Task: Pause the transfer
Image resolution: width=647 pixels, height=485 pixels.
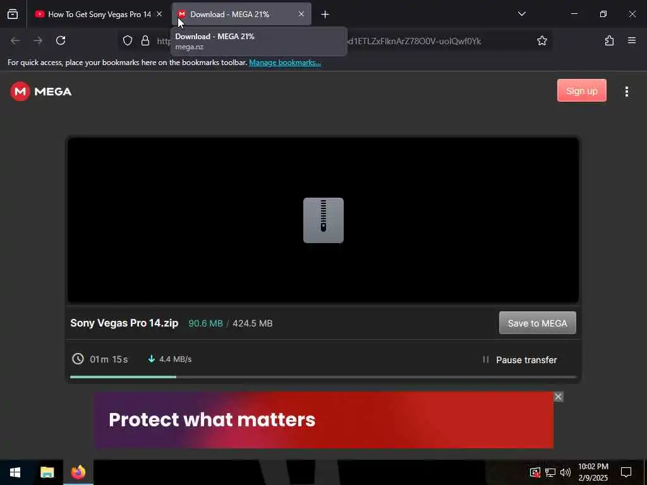Action: click(520, 359)
